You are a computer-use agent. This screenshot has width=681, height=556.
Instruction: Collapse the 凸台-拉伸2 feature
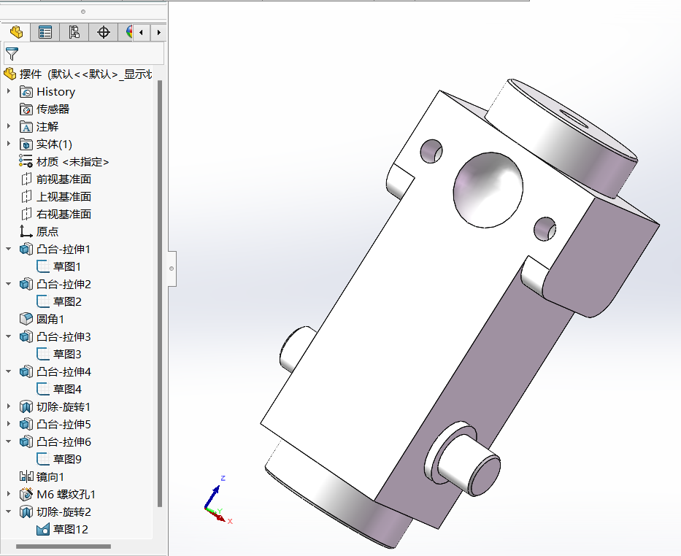point(9,284)
